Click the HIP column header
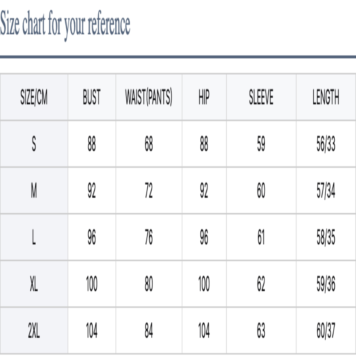 click(204, 97)
